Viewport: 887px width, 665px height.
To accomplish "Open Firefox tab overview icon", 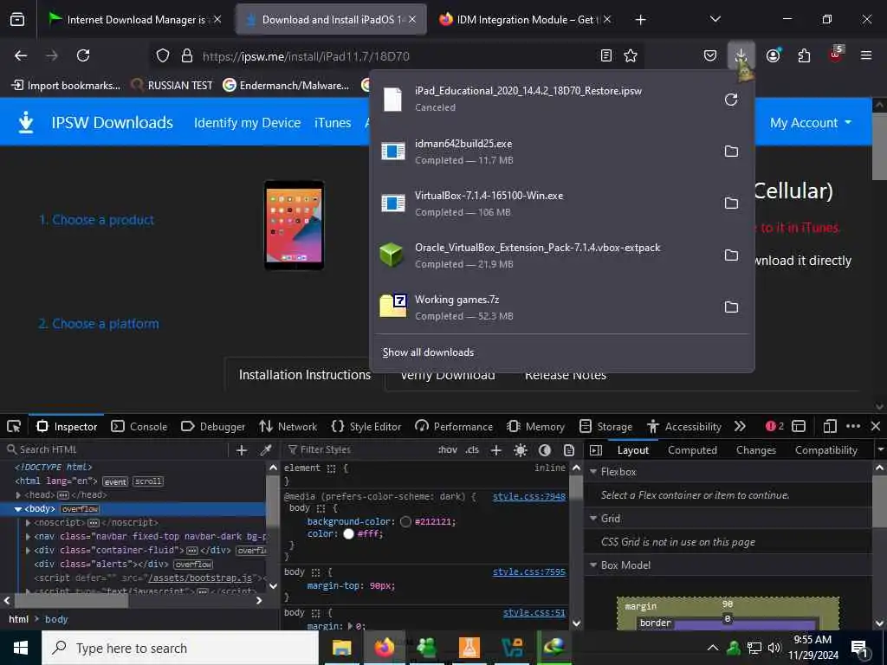I will pos(17,19).
